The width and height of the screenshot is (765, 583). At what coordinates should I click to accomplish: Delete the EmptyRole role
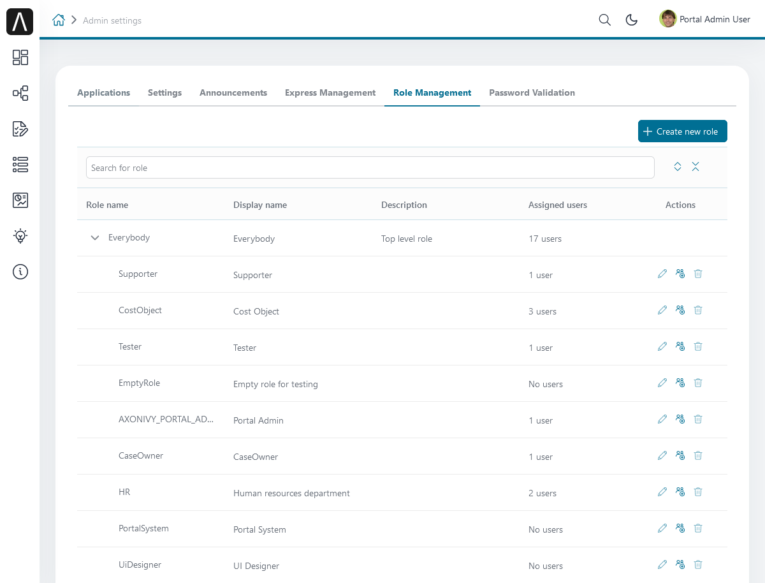(x=698, y=383)
